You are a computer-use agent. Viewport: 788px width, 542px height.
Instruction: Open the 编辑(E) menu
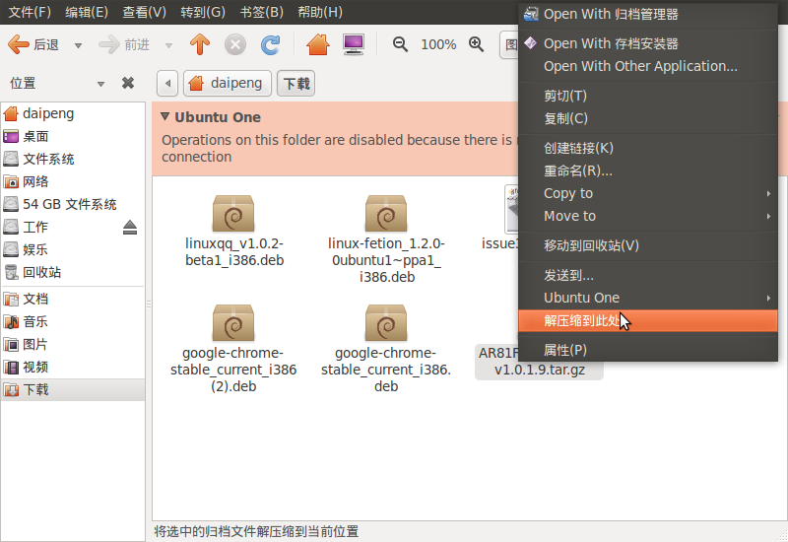(x=87, y=12)
